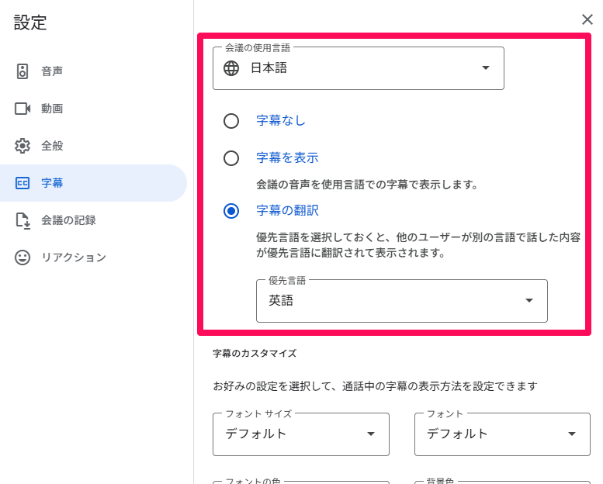Open the 会議の使用言語 dropdown showing 日本語
Viewport: 603px width, 484px height.
click(359, 68)
